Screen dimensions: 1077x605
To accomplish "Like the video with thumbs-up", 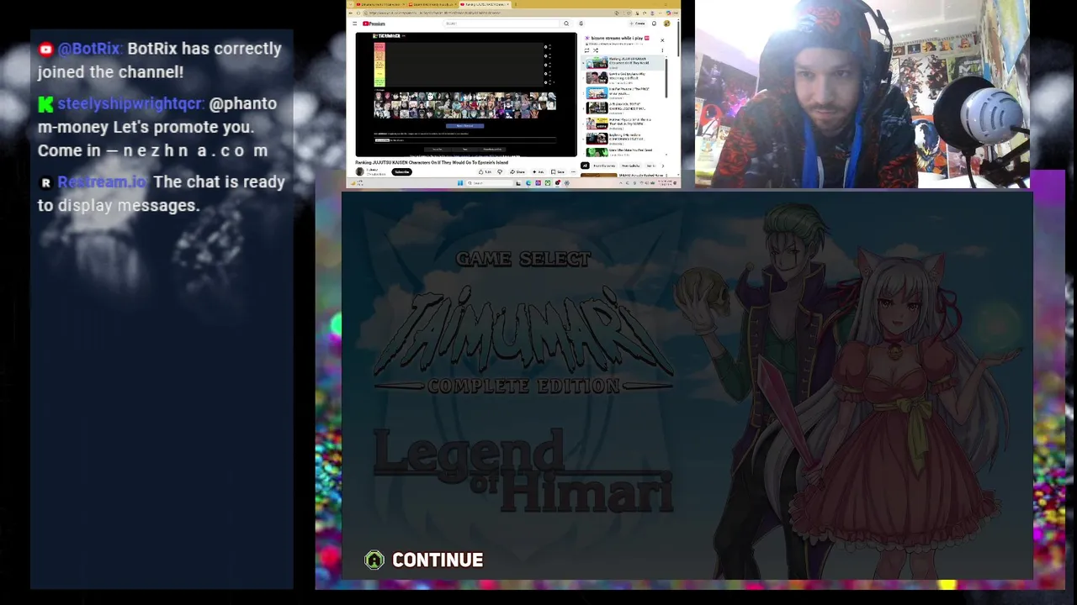I will 485,171.
